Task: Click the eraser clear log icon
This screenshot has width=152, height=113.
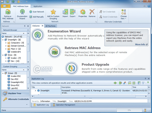Action: 124,83
